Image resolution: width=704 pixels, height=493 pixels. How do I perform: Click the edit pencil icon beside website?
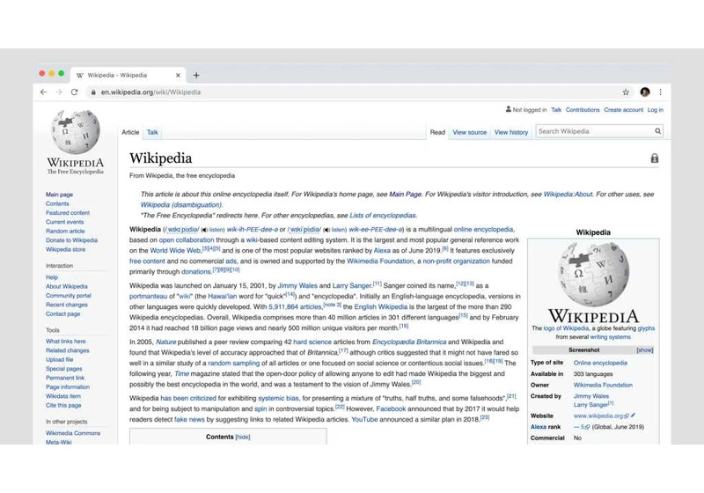click(633, 416)
